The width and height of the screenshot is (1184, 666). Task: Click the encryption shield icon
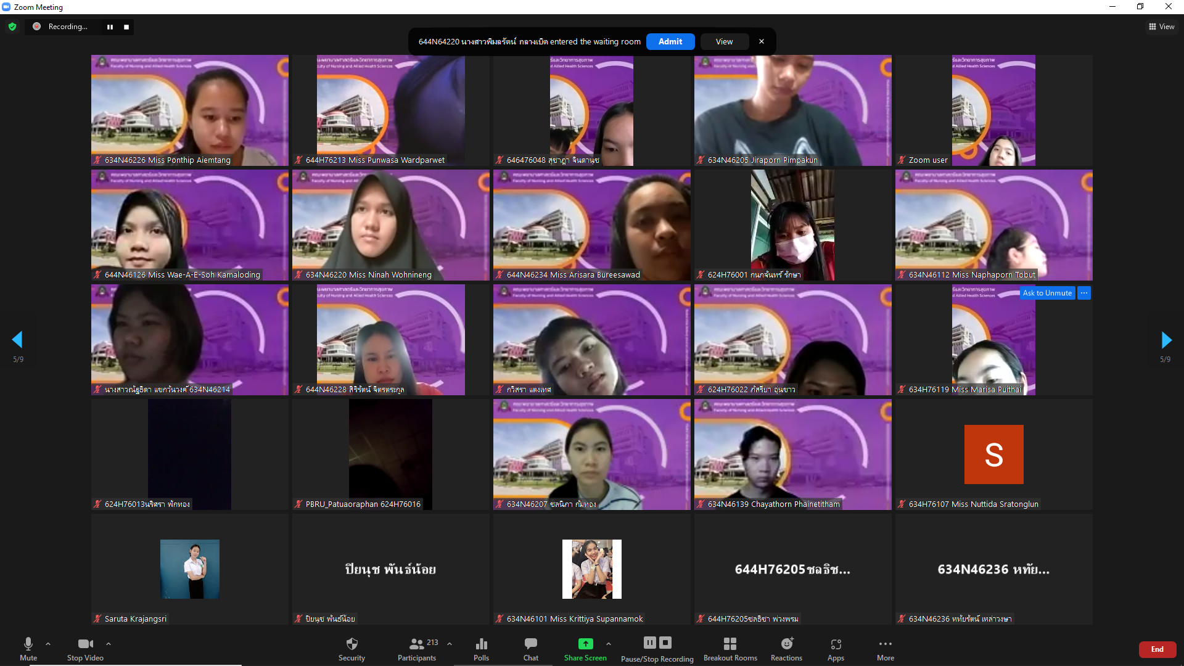(x=12, y=27)
